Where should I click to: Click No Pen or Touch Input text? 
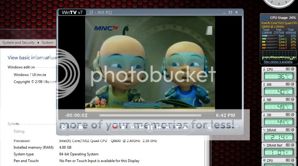(x=99, y=161)
